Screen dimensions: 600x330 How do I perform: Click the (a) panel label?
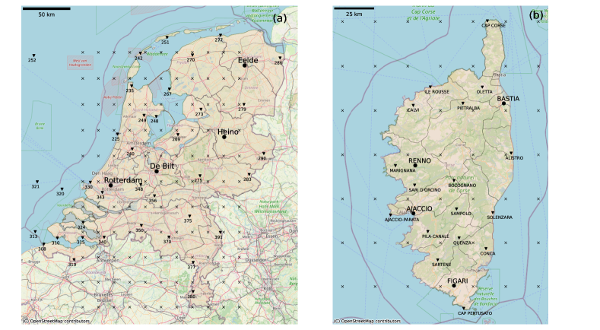coord(280,17)
